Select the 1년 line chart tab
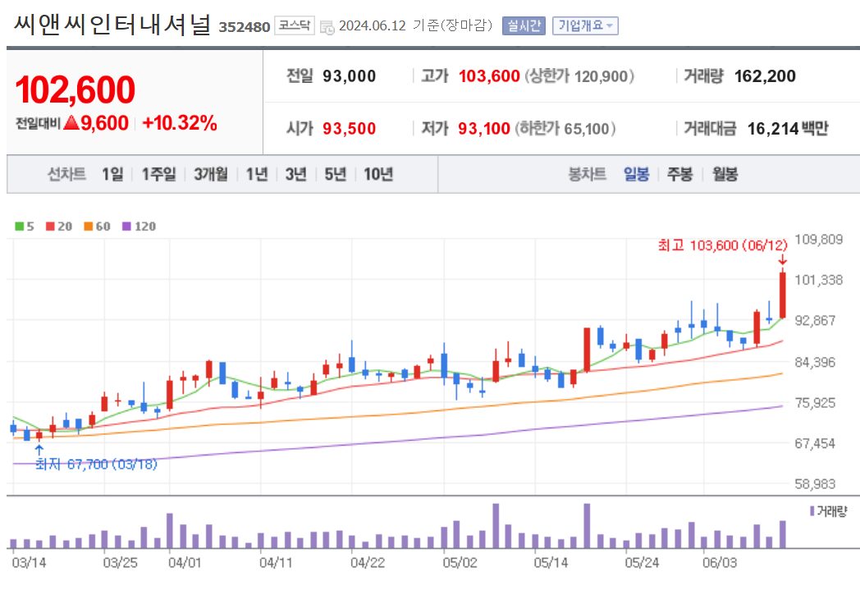The image size is (860, 590). click(257, 174)
